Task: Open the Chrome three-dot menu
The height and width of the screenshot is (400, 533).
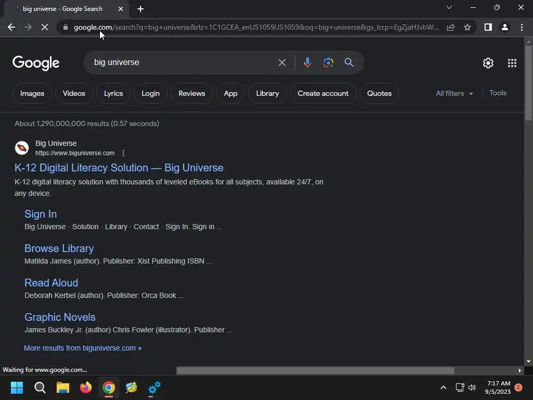Action: pyautogui.click(x=522, y=27)
